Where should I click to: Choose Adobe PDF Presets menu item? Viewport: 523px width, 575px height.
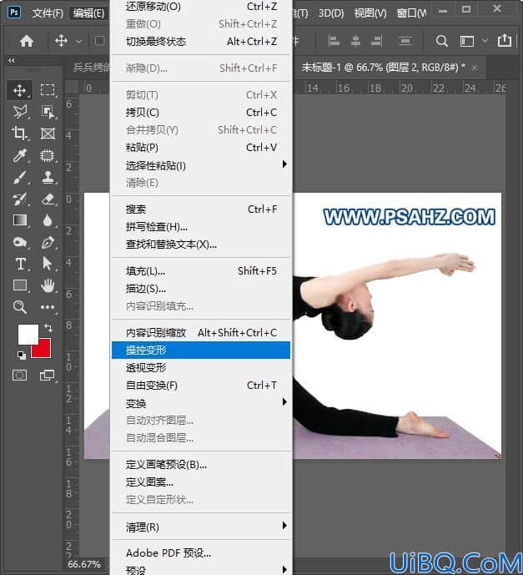[x=201, y=552]
